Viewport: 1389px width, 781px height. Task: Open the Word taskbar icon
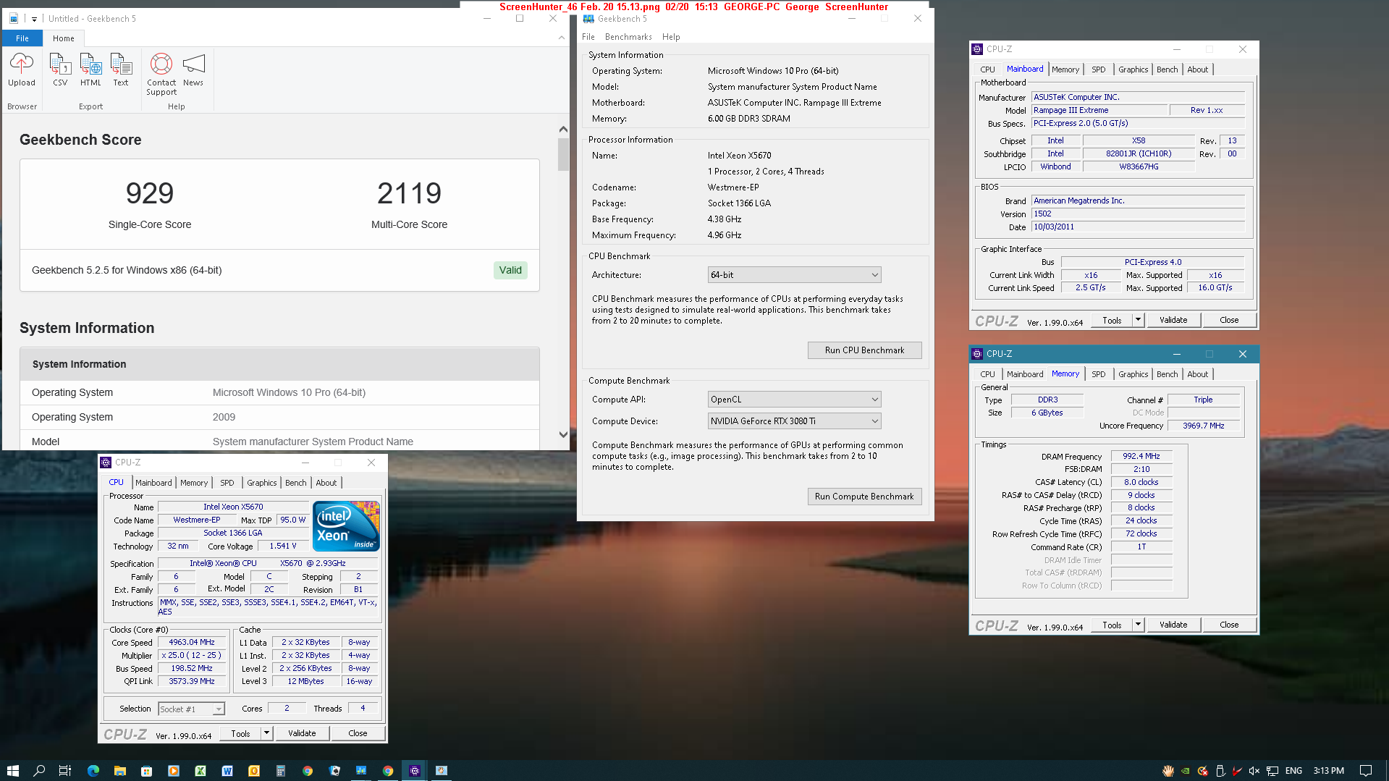coord(227,771)
